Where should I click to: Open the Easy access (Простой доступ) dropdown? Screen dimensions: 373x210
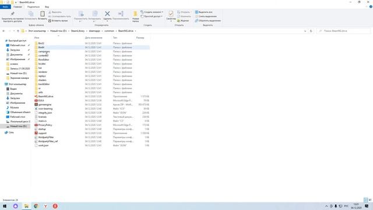pyautogui.click(x=152, y=16)
